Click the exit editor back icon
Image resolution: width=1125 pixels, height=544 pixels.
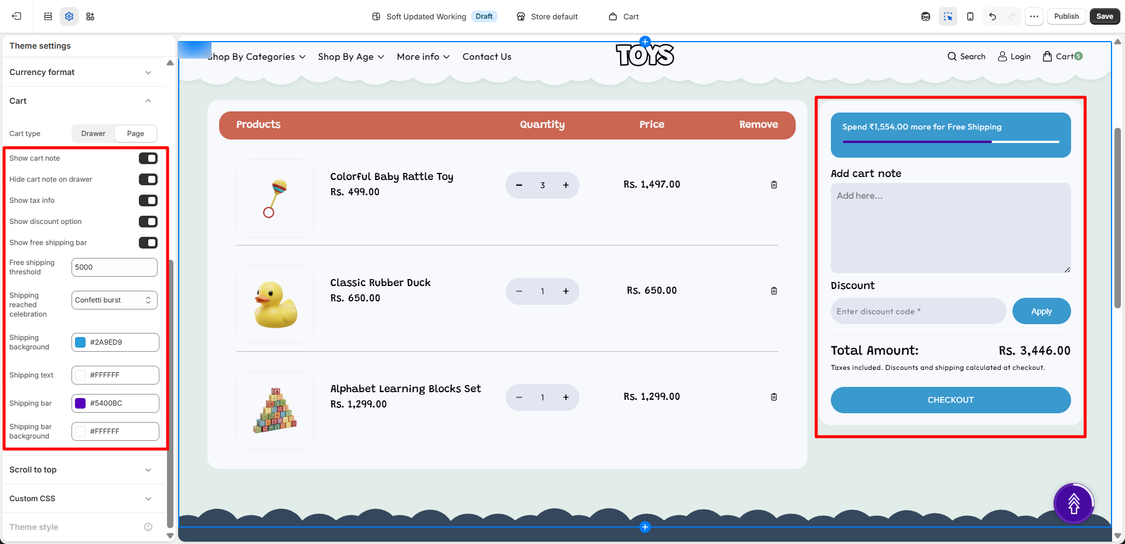coord(16,16)
